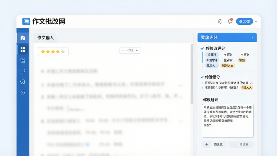
Task: Toggle the 修改评分 checkmark
Action: [x=202, y=48]
